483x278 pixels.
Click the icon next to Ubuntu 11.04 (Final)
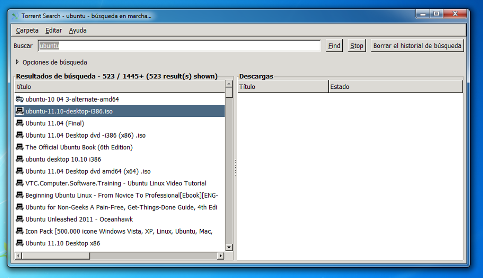tap(20, 123)
